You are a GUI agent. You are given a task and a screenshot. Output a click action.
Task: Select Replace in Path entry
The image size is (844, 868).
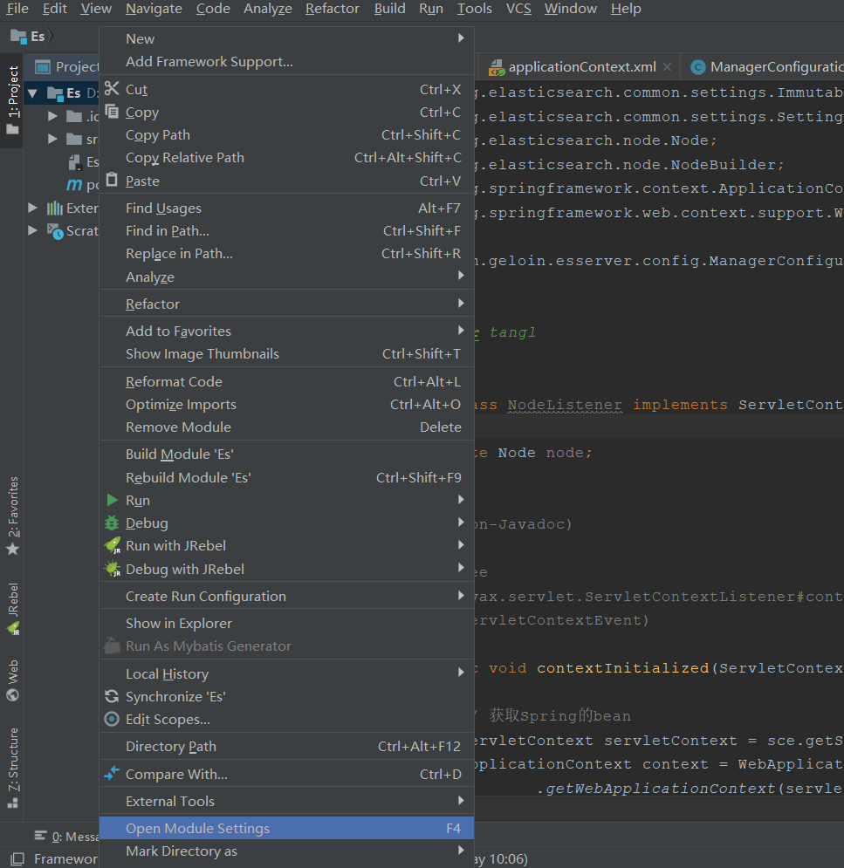pyautogui.click(x=286, y=254)
